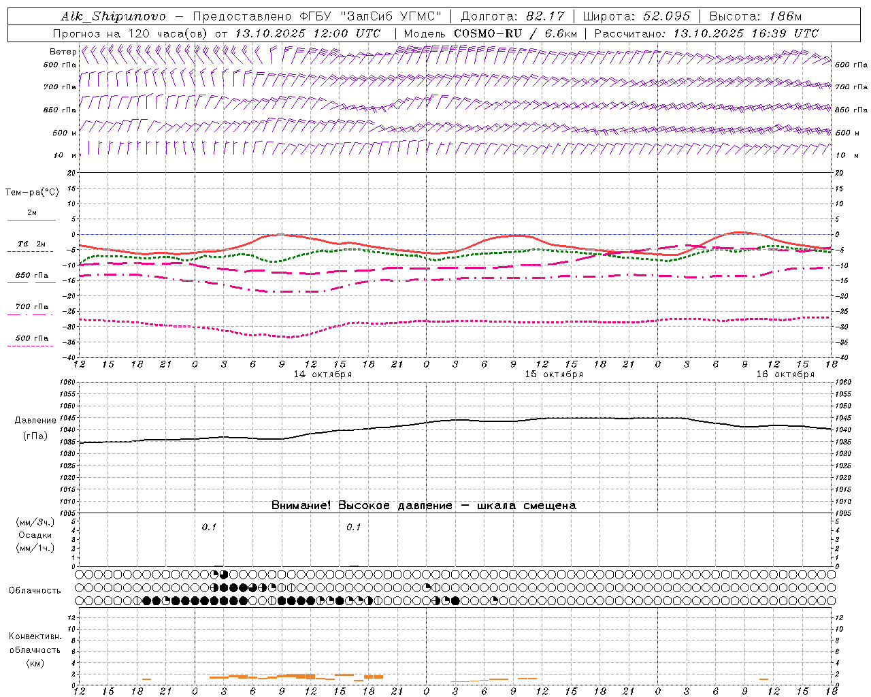The width and height of the screenshot is (871, 697).
Task: Click the warning Внимание! Высокое давление – шкала смещена
Action: pyautogui.click(x=424, y=506)
